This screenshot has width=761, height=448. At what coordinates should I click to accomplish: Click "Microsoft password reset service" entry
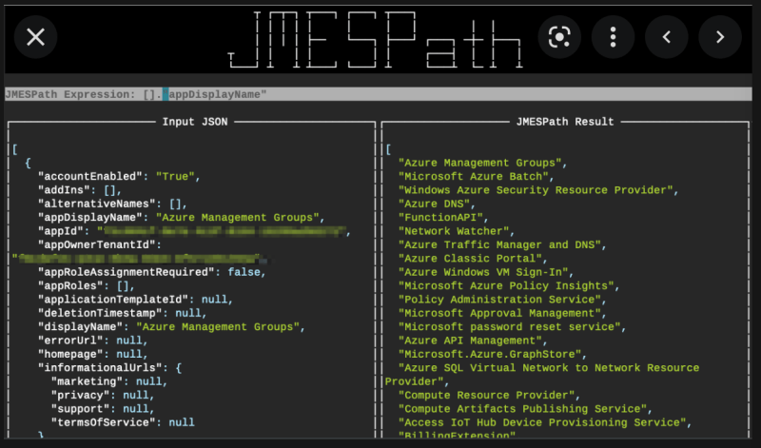pos(513,326)
